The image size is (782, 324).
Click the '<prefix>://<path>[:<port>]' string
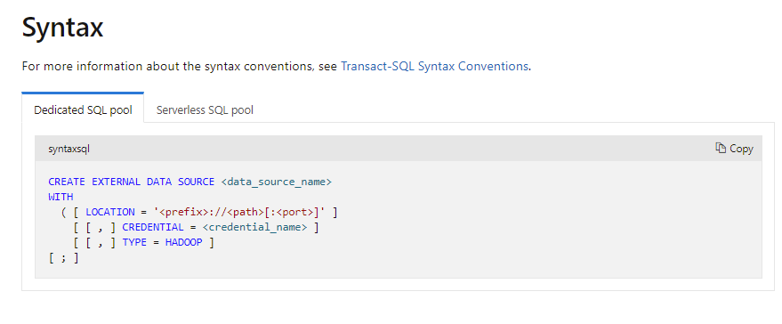point(239,212)
